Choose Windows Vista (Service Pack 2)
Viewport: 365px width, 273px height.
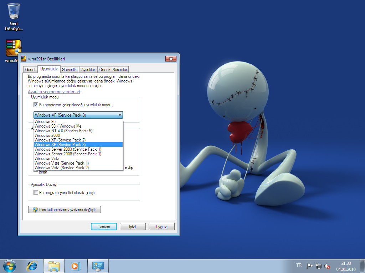click(x=78, y=168)
